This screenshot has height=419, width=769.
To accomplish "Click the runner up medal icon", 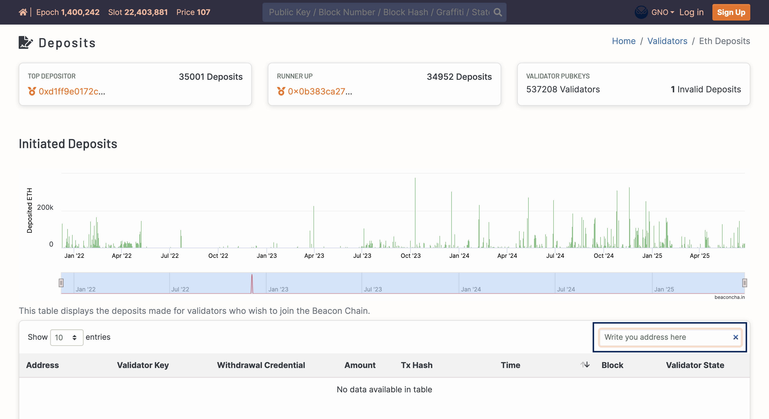I will [281, 91].
